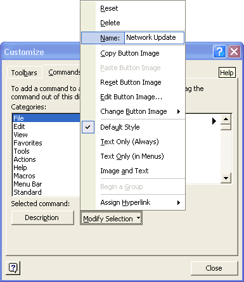Click the Description button
The height and width of the screenshot is (282, 244).
(42, 218)
